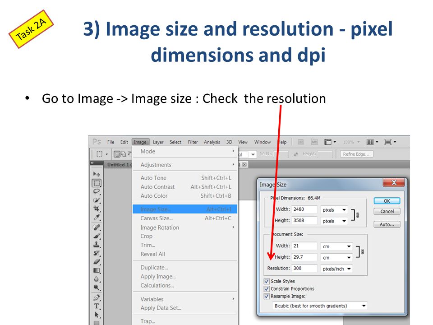Select the Quick Selection tool
The width and height of the screenshot is (433, 325).
(x=97, y=200)
